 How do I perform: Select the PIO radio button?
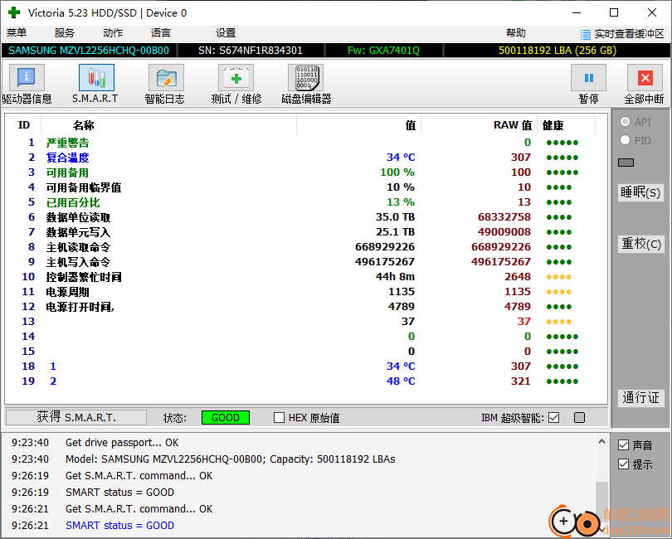pos(626,140)
